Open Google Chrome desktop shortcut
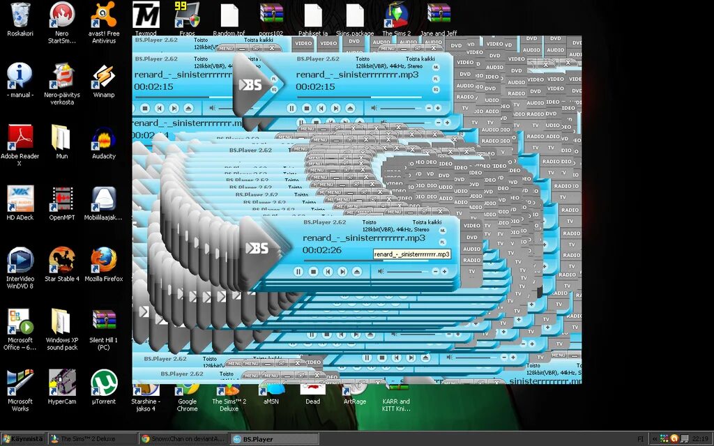 (187, 398)
